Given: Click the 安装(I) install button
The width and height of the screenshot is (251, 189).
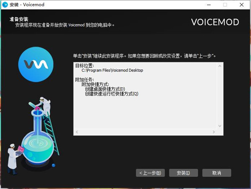Looking at the screenshot, I should pos(184,173).
